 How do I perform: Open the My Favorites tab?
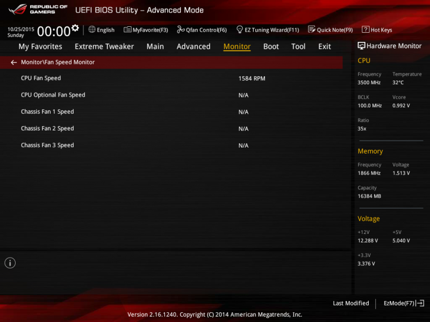(x=40, y=47)
